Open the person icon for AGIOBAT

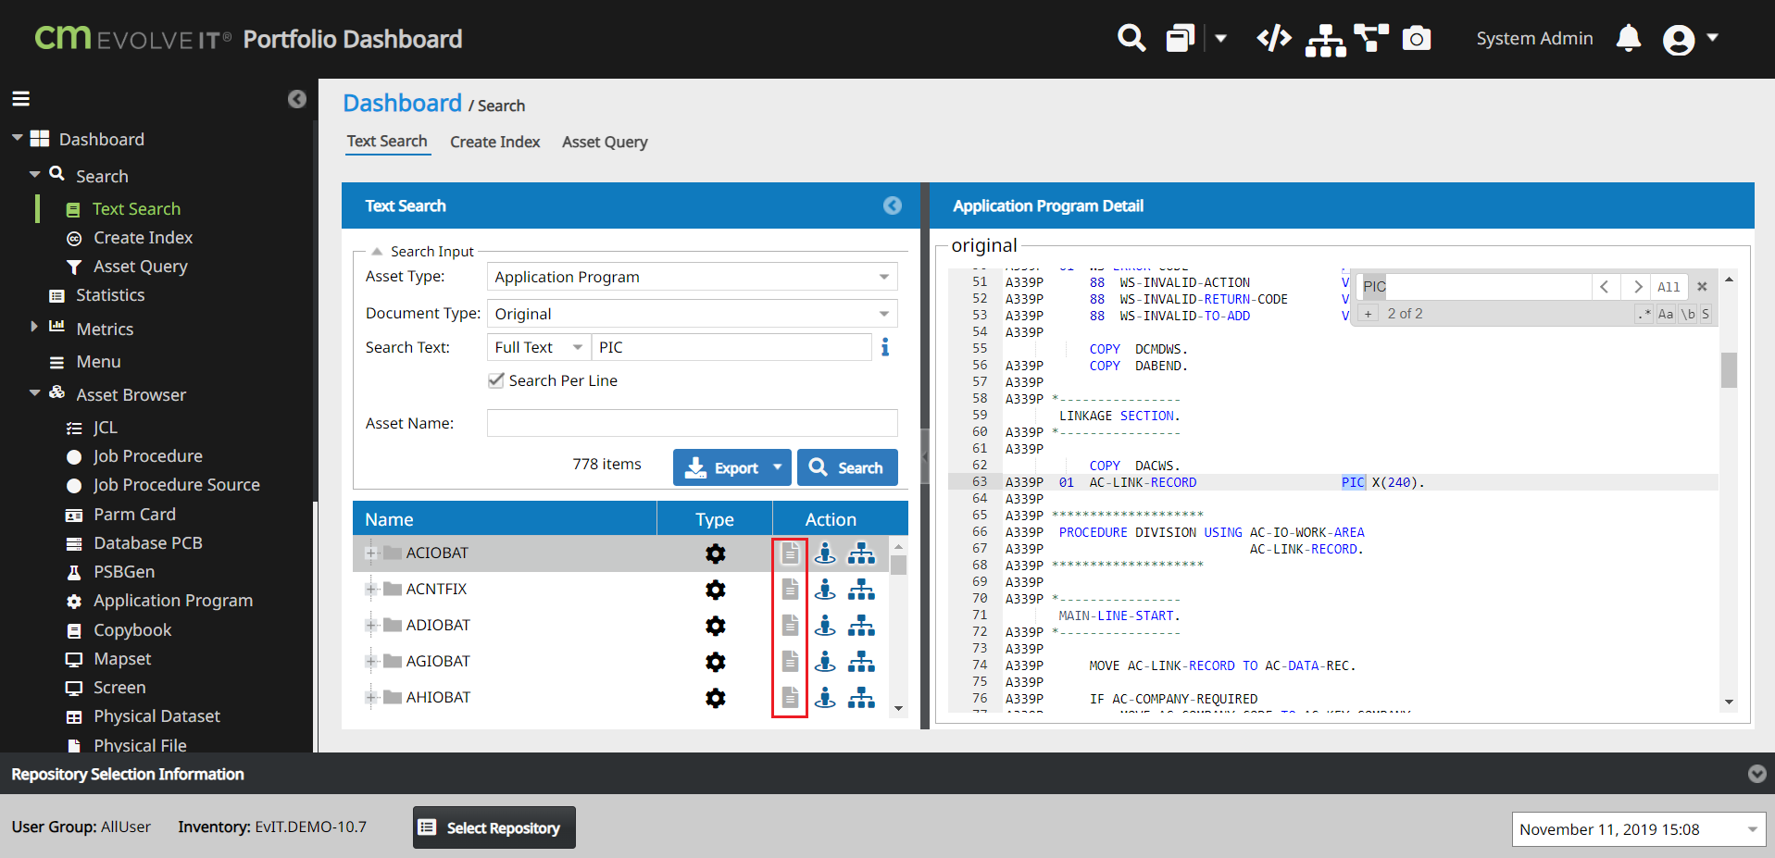point(825,662)
